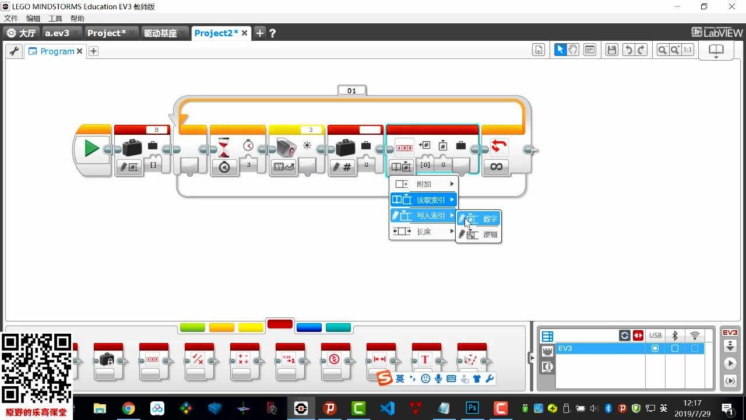Expand the 附加 submenu
The height and width of the screenshot is (420, 746).
424,184
